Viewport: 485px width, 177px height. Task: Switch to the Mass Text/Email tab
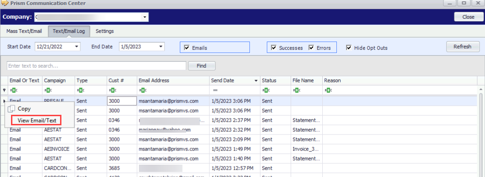tap(24, 31)
